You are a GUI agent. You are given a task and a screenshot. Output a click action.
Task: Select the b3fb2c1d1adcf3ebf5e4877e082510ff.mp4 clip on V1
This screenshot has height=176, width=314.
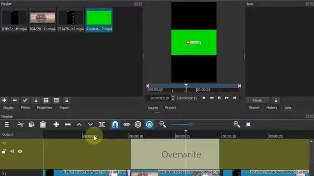click(x=85, y=173)
